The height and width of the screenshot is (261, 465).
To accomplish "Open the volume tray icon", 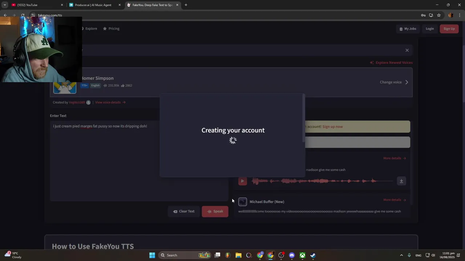I will point(433,255).
